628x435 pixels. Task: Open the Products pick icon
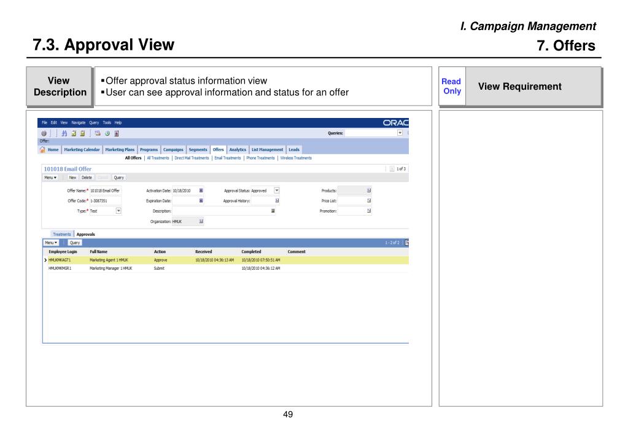tap(369, 190)
